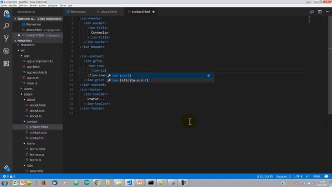Collapse the src folder
Viewport: 332px width, 187px height.
pyautogui.click(x=23, y=50)
